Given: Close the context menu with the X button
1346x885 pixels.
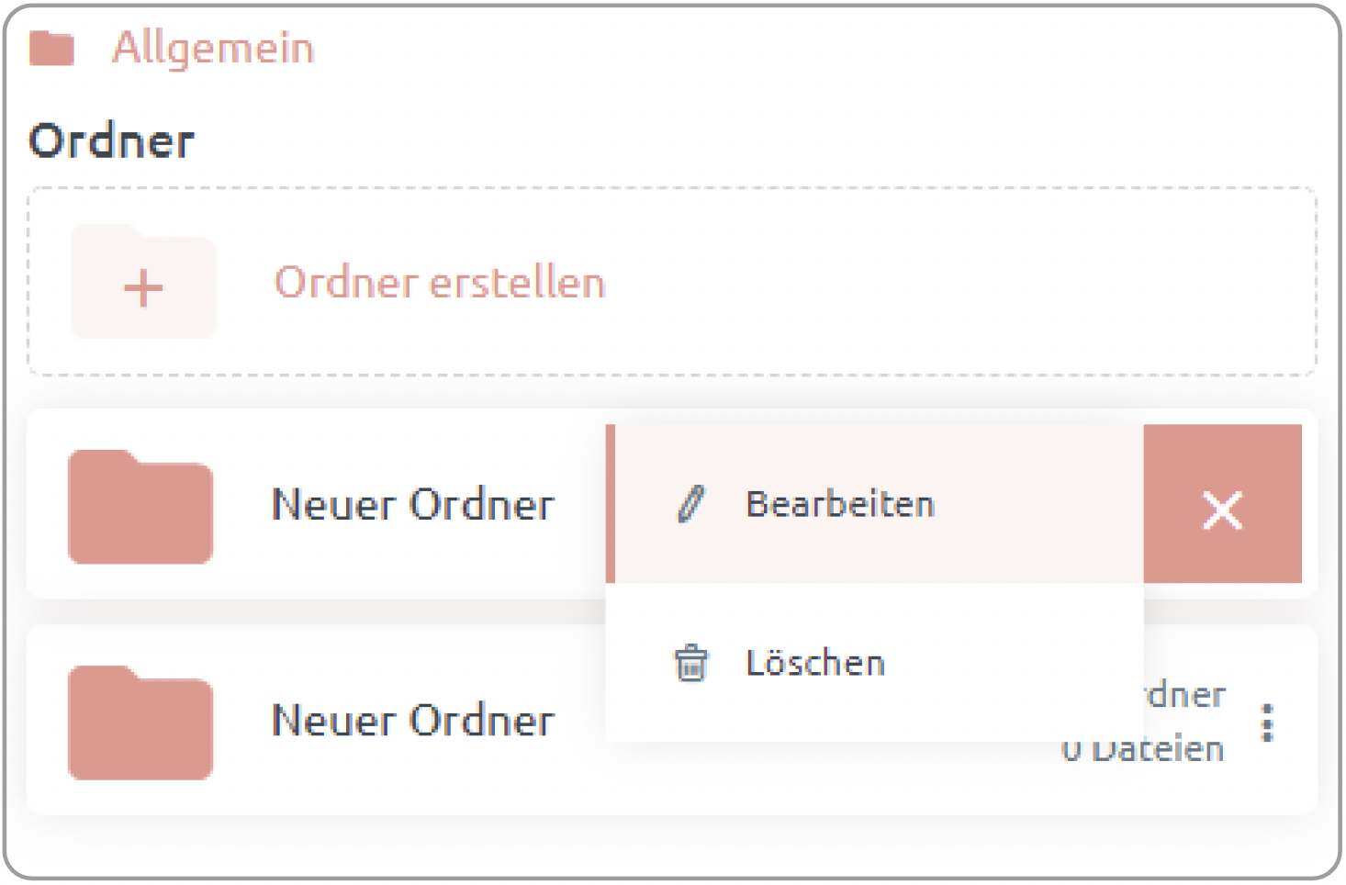Looking at the screenshot, I should [1222, 504].
